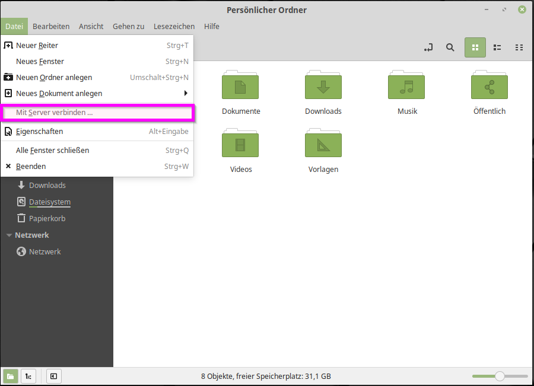The height and width of the screenshot is (386, 534).
Task: Switch to compact view mode
Action: pos(519,47)
